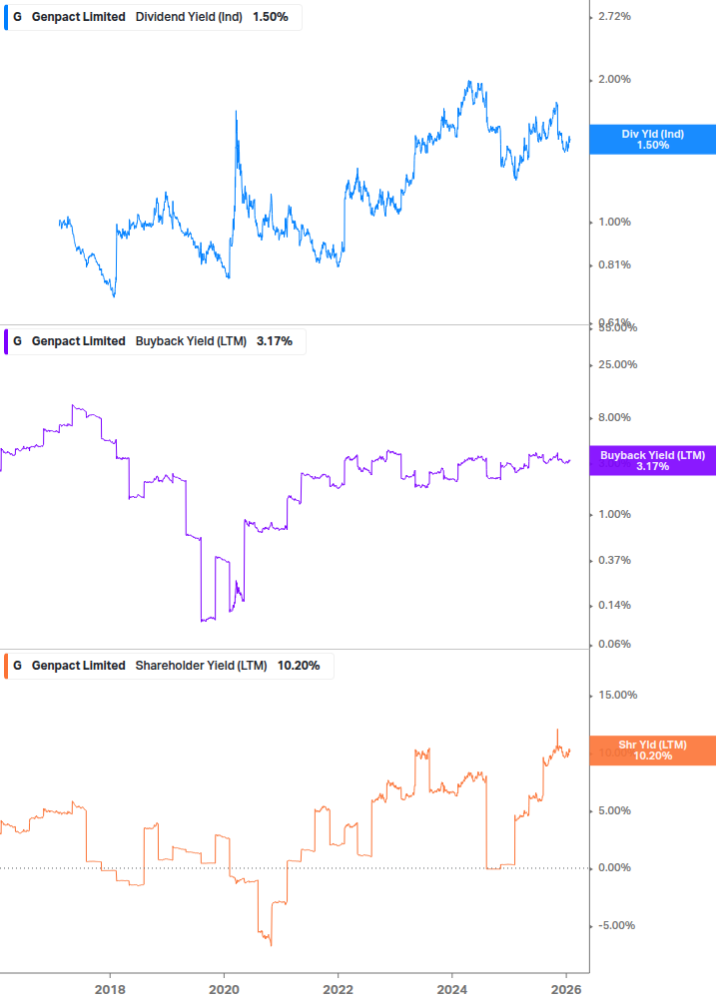Click the 2026 label on the time axis
The width and height of the screenshot is (716, 1003).
click(566, 990)
